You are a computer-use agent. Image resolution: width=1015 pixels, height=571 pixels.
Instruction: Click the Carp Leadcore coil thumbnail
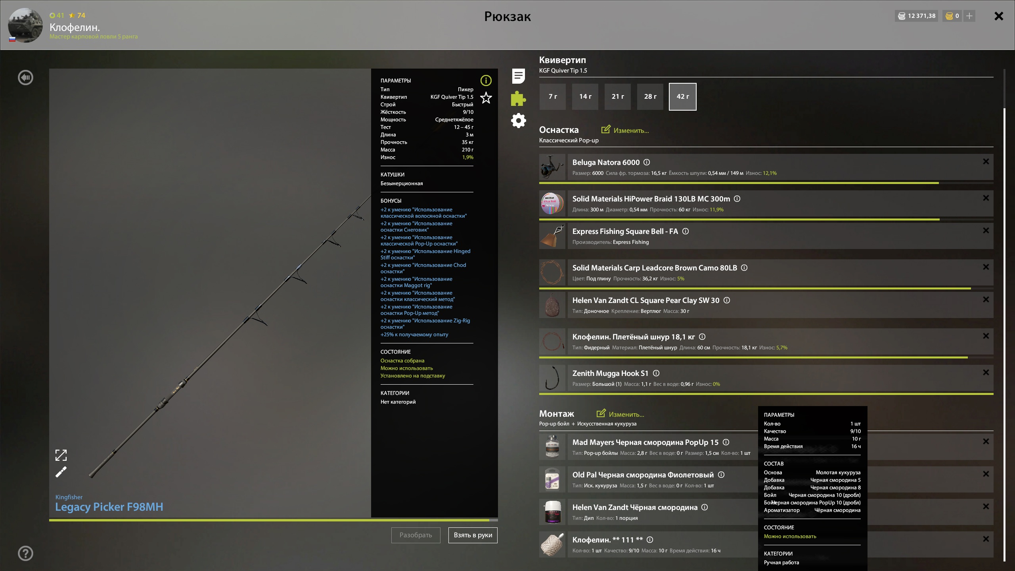552,272
